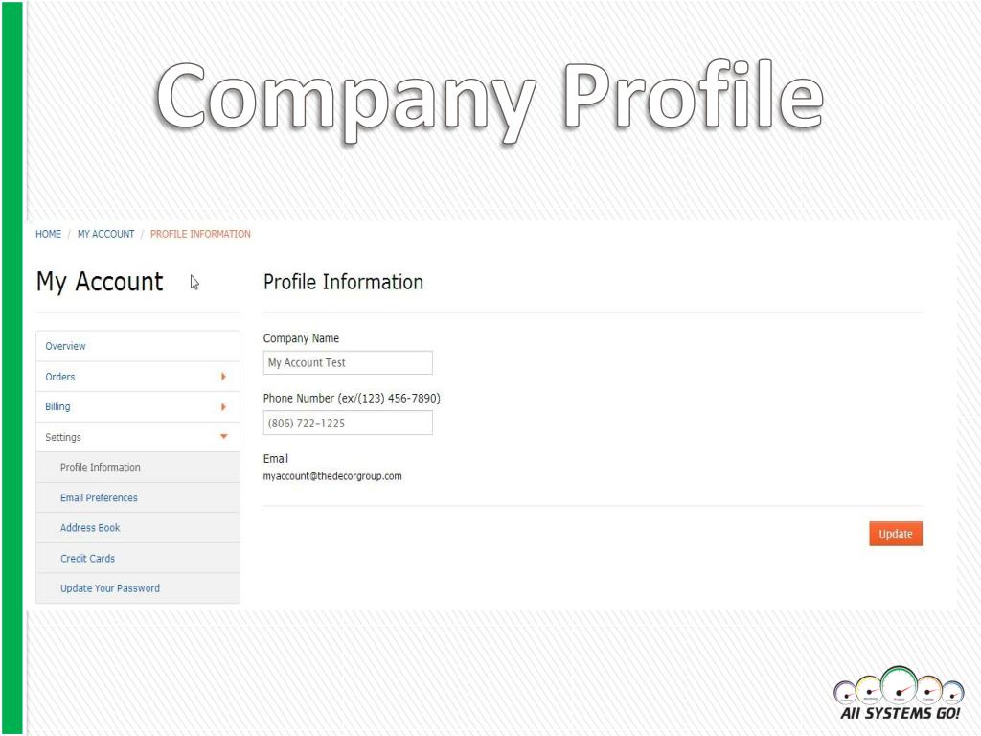The height and width of the screenshot is (736, 981).
Task: Expand the Billing submenu arrow
Action: point(223,406)
